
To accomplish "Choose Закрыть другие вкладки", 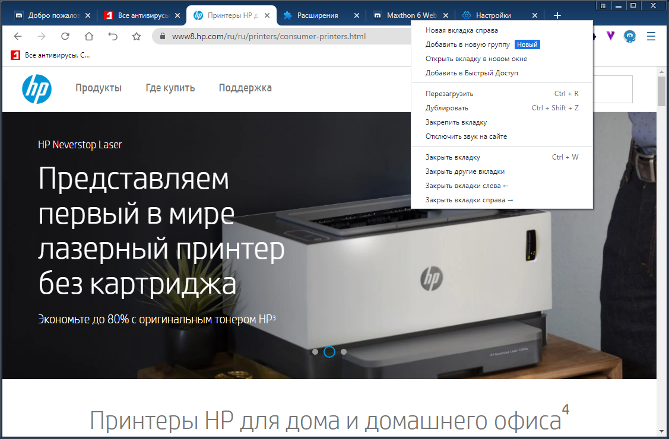I will [x=502, y=171].
